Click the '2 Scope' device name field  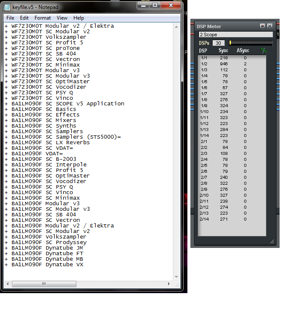(x=235, y=35)
